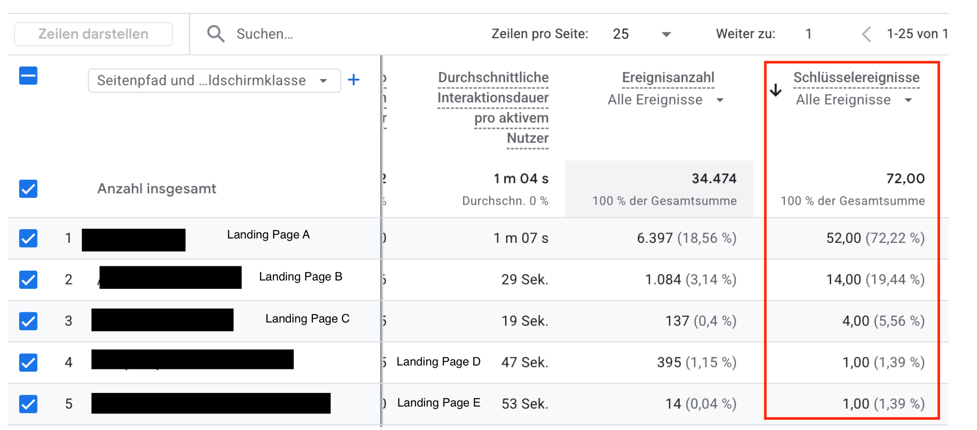Click the 52,00 (72,22 %) key events cell
977x430 pixels.
[x=875, y=238]
